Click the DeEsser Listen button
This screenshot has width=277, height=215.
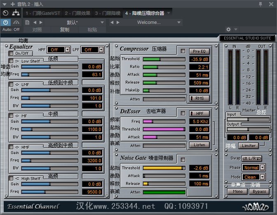199,145
